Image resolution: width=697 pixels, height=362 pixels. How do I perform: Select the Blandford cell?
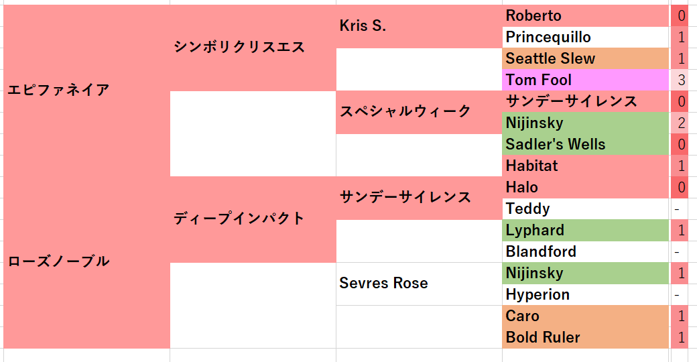point(586,251)
